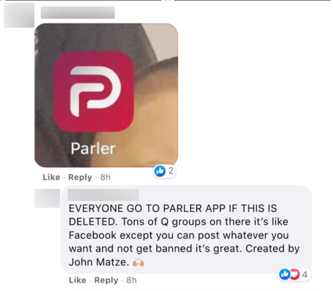Open the 8h timestamp under the text reply
The width and height of the screenshot is (333, 291).
pos(132,280)
